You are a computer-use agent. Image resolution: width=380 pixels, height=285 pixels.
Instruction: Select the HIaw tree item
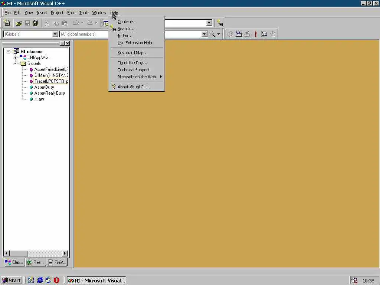click(39, 99)
